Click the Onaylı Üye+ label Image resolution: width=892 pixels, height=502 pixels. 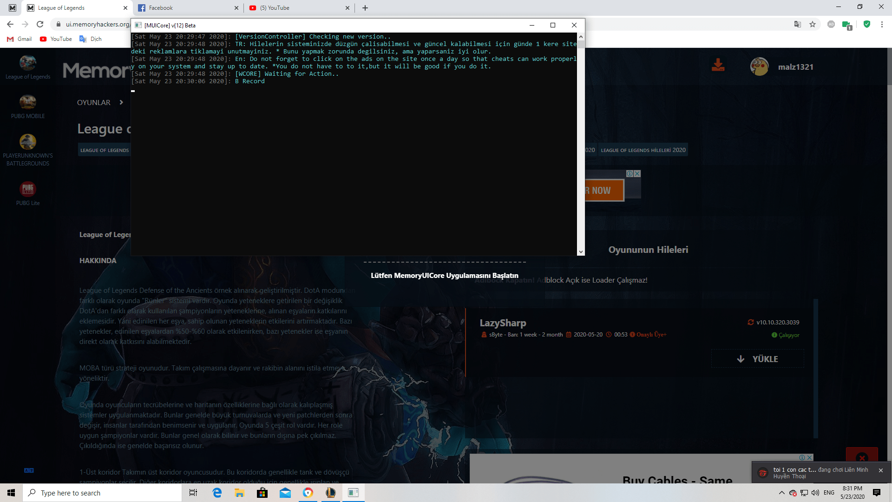click(651, 335)
